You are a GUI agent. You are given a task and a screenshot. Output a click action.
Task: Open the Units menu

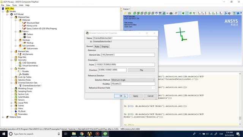(21, 5)
